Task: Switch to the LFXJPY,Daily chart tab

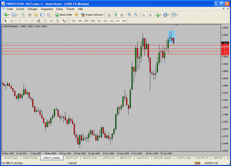Action: (11, 158)
